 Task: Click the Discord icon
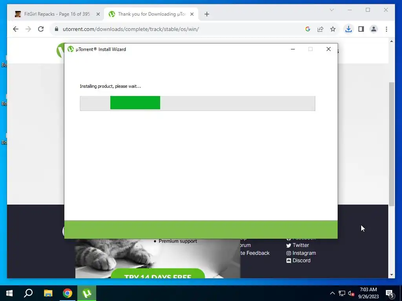tap(289, 261)
